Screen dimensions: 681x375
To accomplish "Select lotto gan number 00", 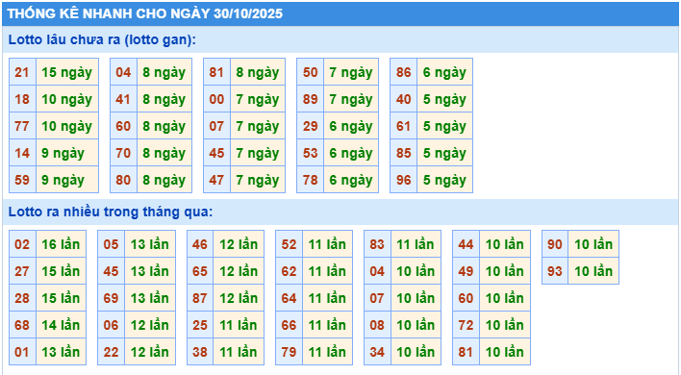I will (216, 99).
